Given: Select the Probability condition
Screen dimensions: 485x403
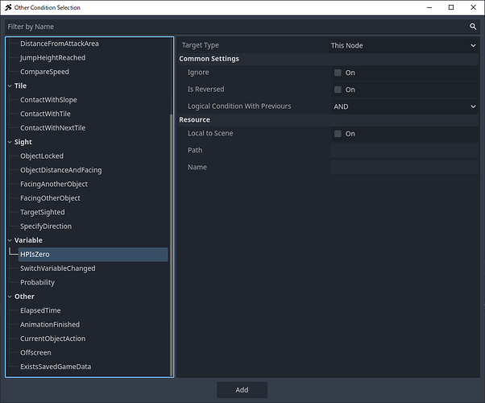Looking at the screenshot, I should 37,283.
